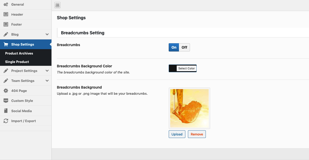Switch Breadcrumbs to Off

[x=184, y=47]
